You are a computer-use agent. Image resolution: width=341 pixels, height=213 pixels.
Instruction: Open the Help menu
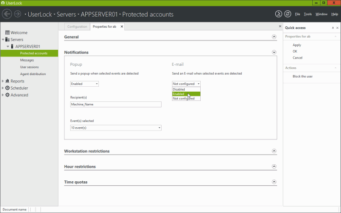335,14
